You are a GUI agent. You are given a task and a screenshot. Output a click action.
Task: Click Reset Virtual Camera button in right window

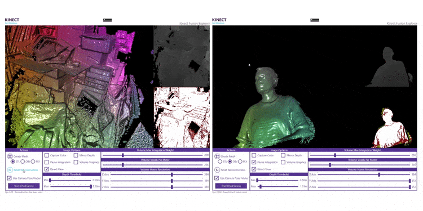point(231,186)
